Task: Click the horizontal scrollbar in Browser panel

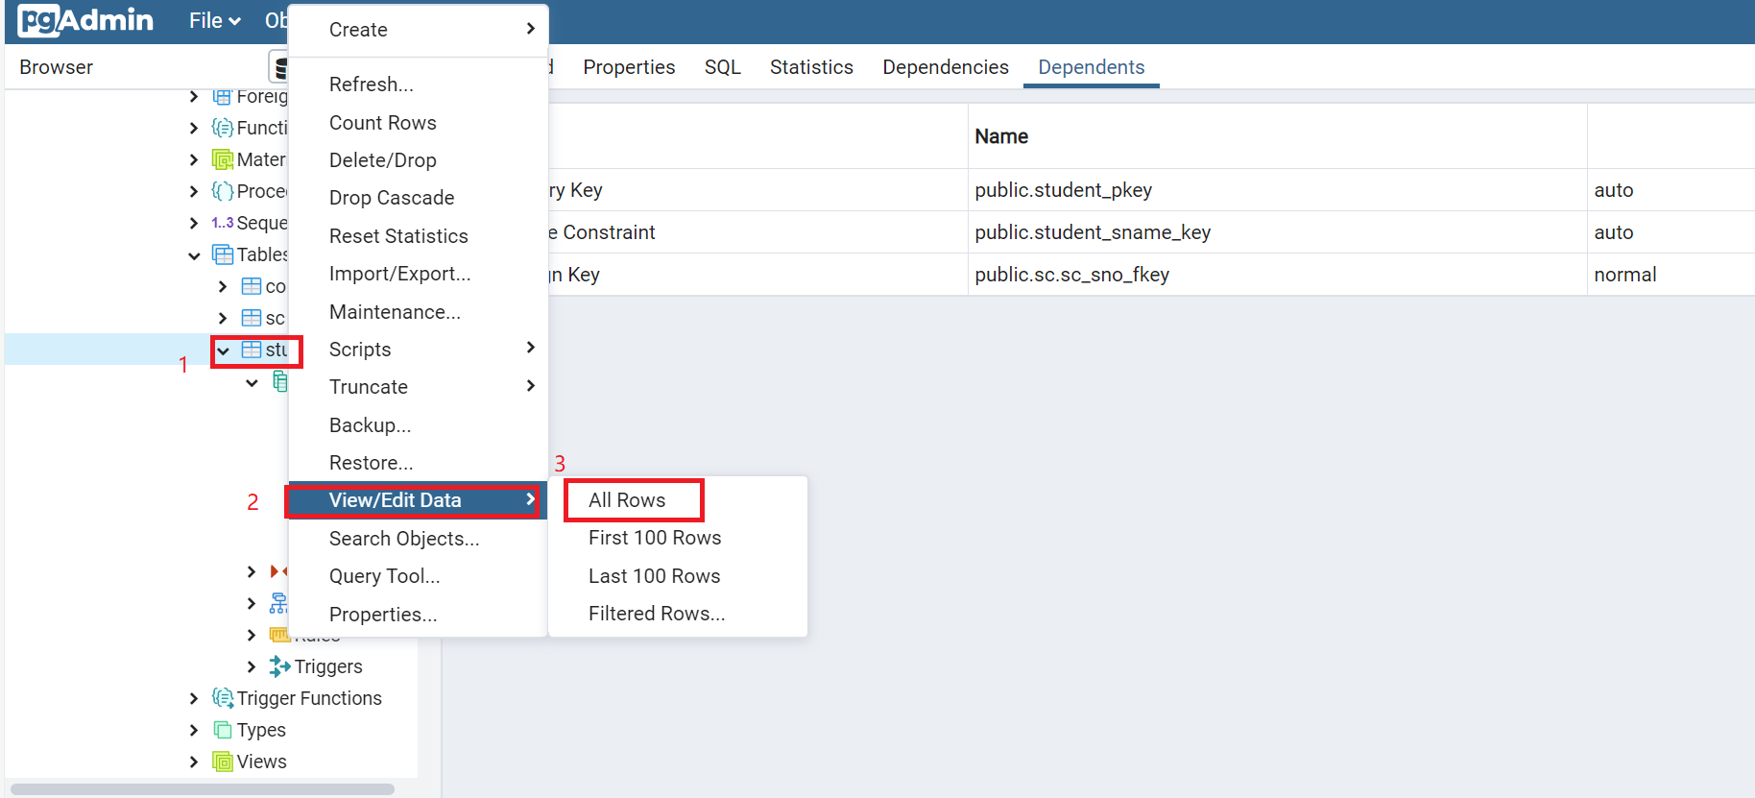Action: coord(203,789)
